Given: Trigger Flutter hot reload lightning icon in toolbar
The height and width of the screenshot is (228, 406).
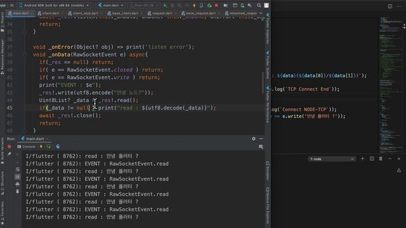Looking at the screenshot, I should tap(194, 6).
